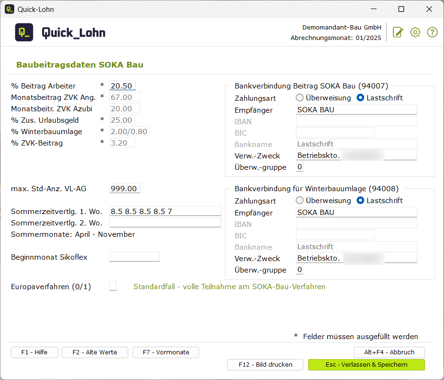444x380 pixels.
Task: Click Bankverbindung für Winterbauumlage (94008) group title
Action: (316, 189)
